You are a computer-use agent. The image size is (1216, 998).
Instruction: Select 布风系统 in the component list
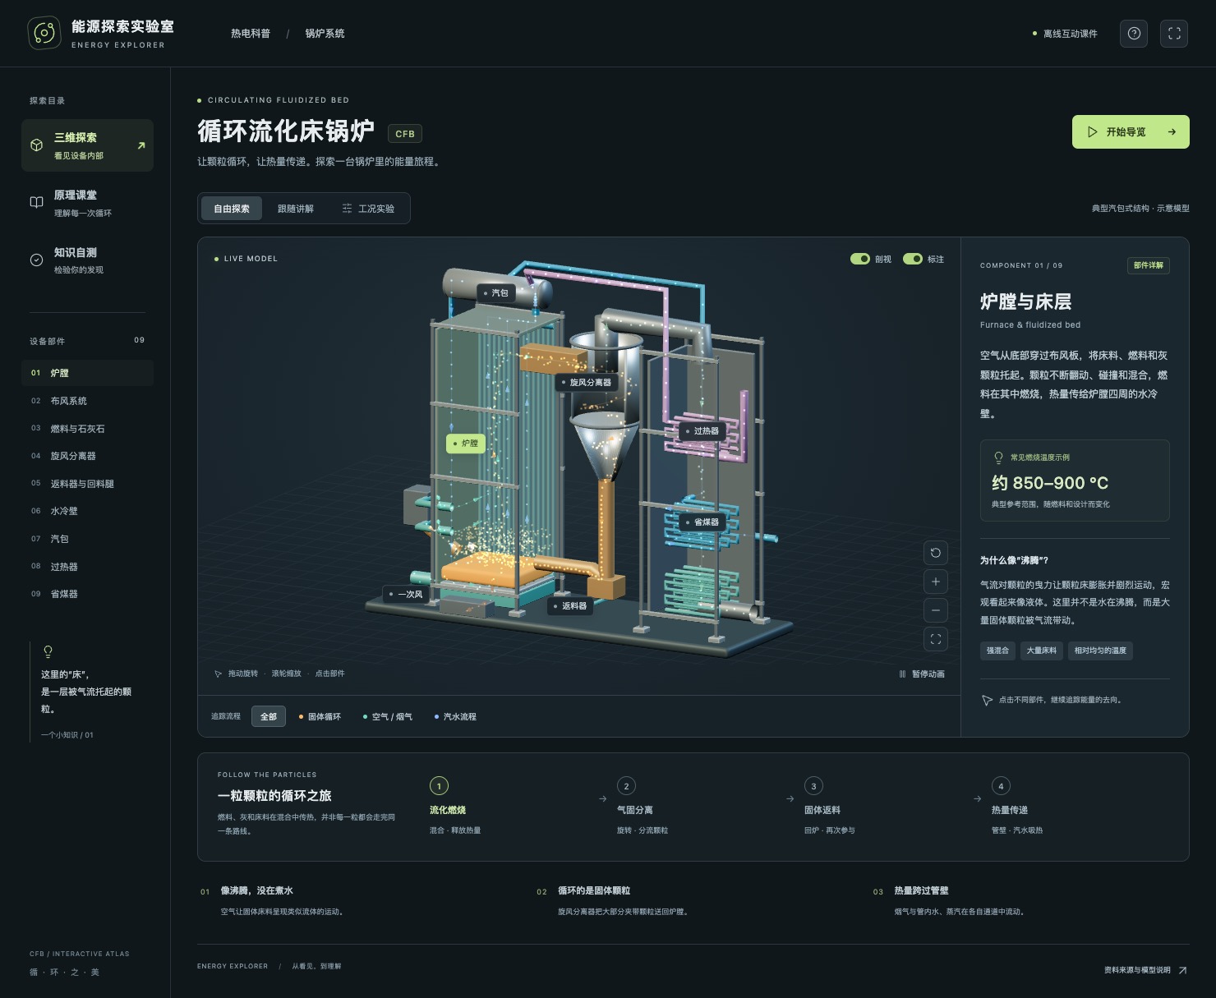point(87,401)
